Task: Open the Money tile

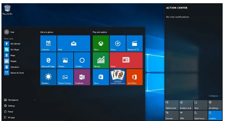Action: [101, 60]
